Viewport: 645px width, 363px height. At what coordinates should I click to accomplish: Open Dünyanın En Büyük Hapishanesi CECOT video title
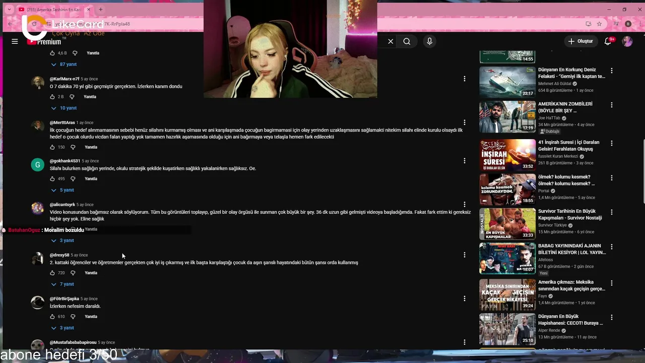point(570,320)
